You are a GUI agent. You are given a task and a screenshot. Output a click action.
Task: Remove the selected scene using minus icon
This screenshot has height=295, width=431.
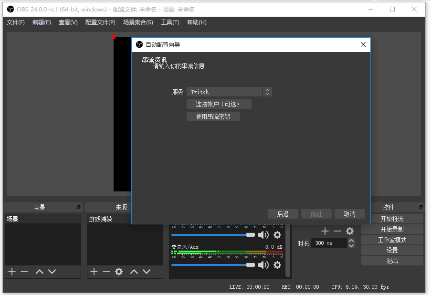pos(24,272)
